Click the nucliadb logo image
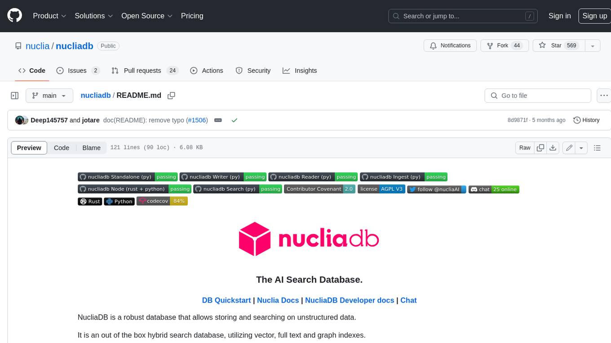Viewport: 611px width, 343px height. pos(309,239)
